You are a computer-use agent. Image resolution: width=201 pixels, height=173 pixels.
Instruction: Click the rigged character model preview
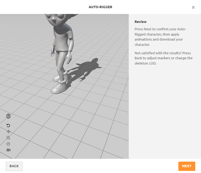click(x=62, y=54)
